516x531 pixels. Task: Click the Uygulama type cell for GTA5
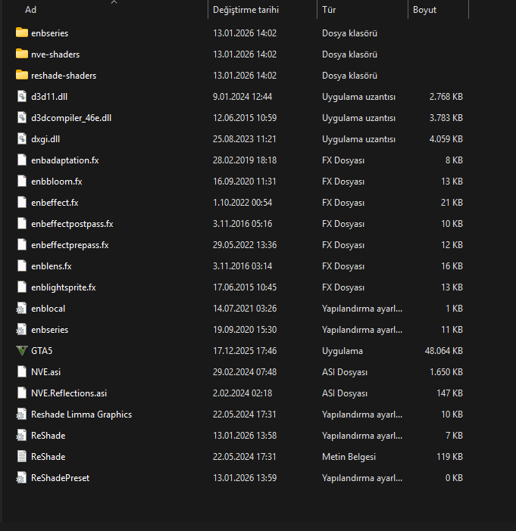[x=342, y=351]
